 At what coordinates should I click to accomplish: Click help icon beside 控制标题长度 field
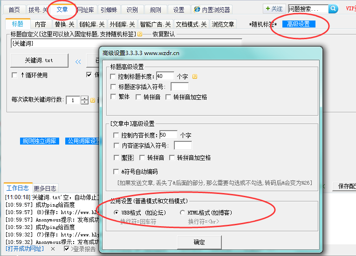[195, 76]
